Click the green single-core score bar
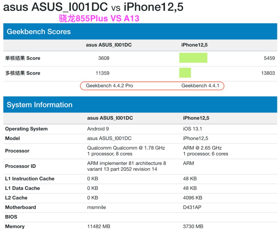The height and width of the screenshot is (231, 278). point(193,58)
